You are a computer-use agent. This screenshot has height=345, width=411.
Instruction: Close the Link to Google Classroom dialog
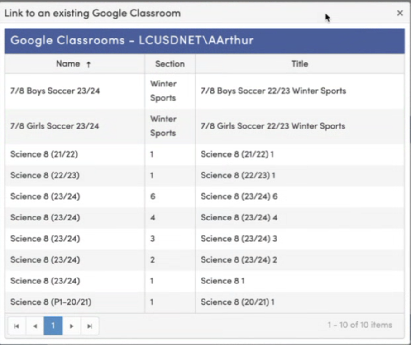pos(400,13)
